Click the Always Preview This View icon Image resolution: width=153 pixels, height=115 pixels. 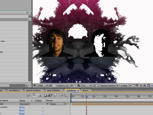tap(35, 85)
